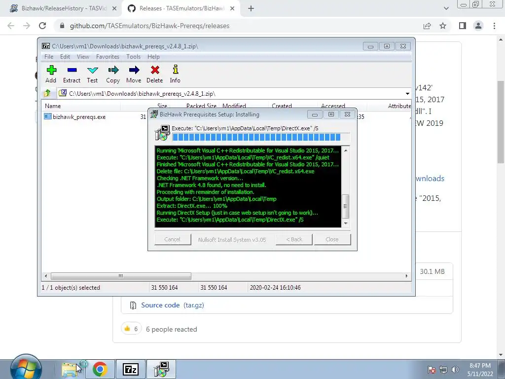Toggle the Chrome side panel icon
The height and width of the screenshot is (379, 505).
coord(463,26)
